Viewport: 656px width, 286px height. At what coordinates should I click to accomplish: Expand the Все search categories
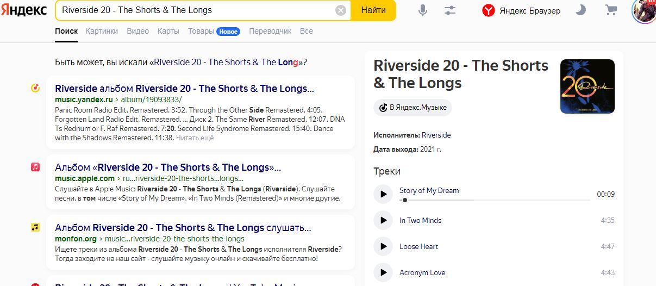coord(307,31)
